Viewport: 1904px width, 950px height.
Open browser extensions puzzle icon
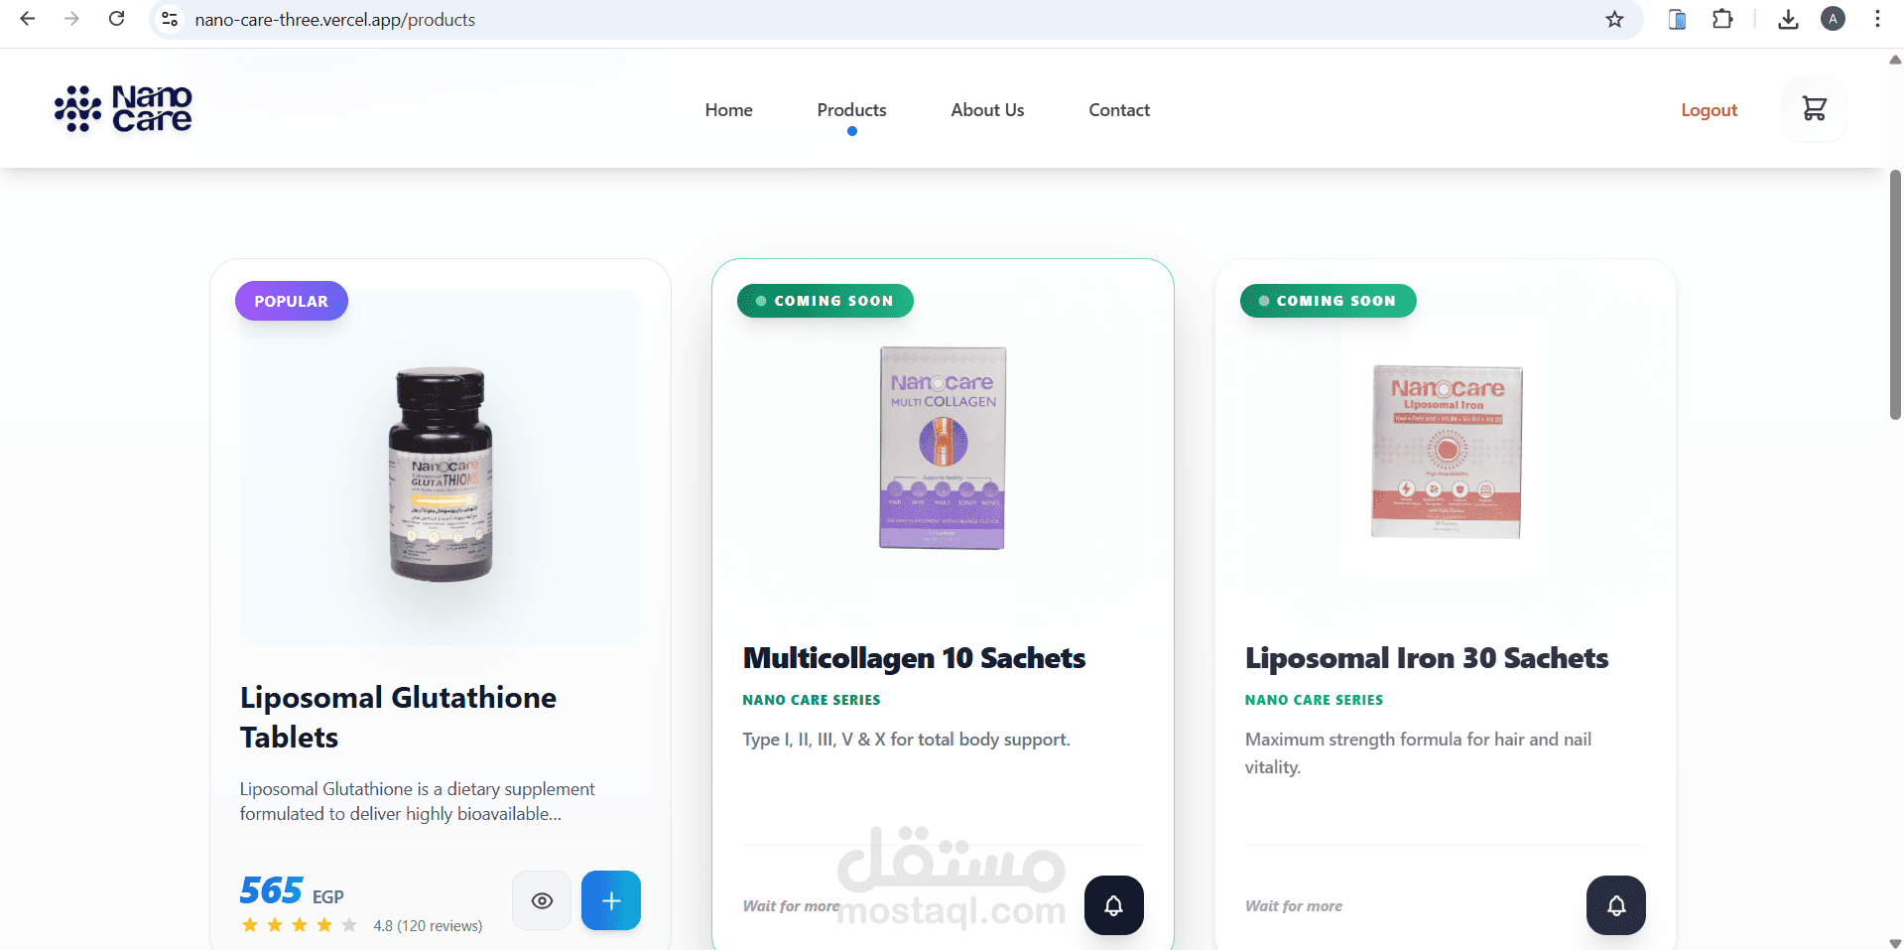click(x=1722, y=19)
